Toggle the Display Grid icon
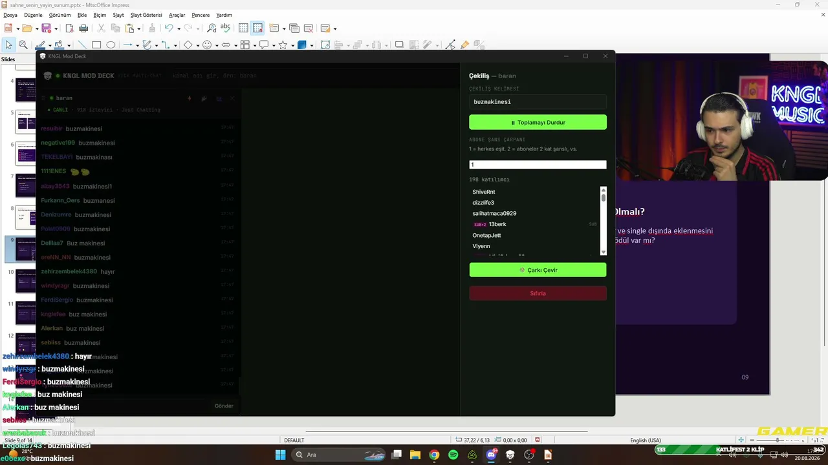828x465 pixels. 243,28
